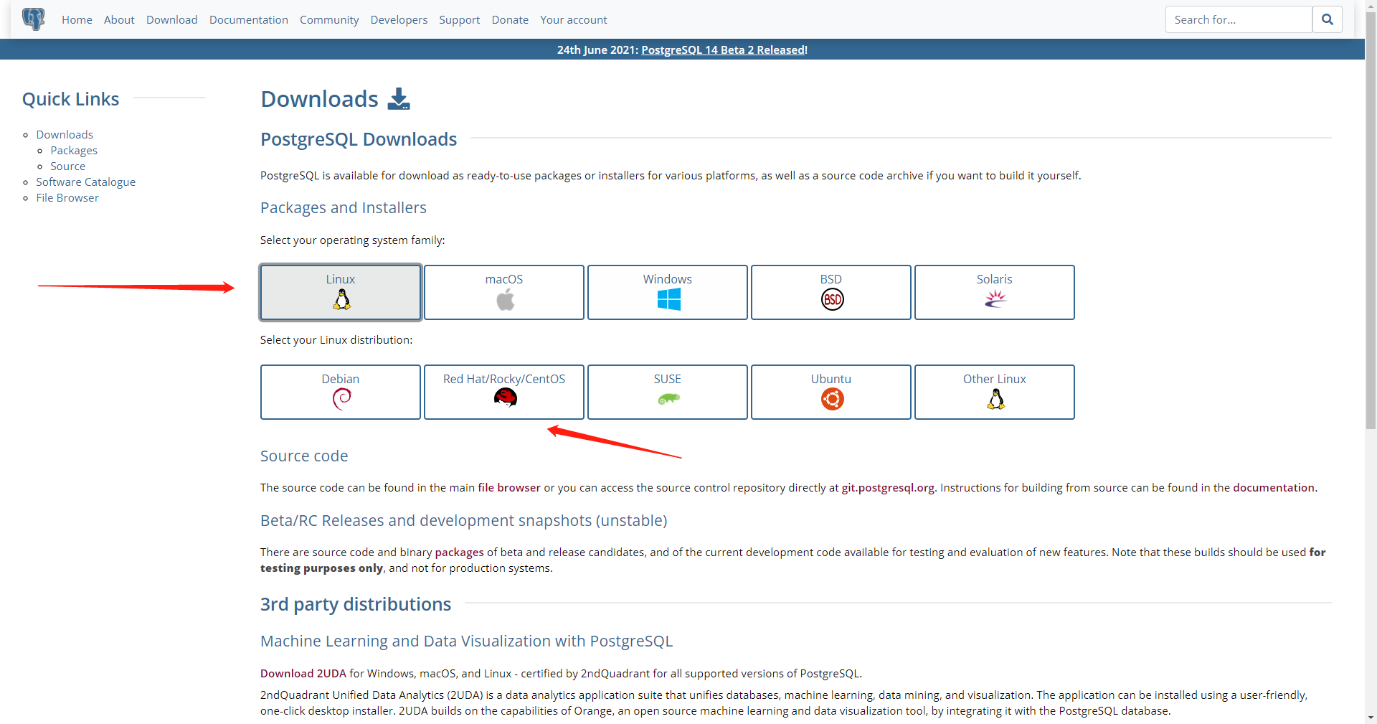Open Software Catalogue quick link
Screen dimensions: 1377x724
pyautogui.click(x=86, y=182)
